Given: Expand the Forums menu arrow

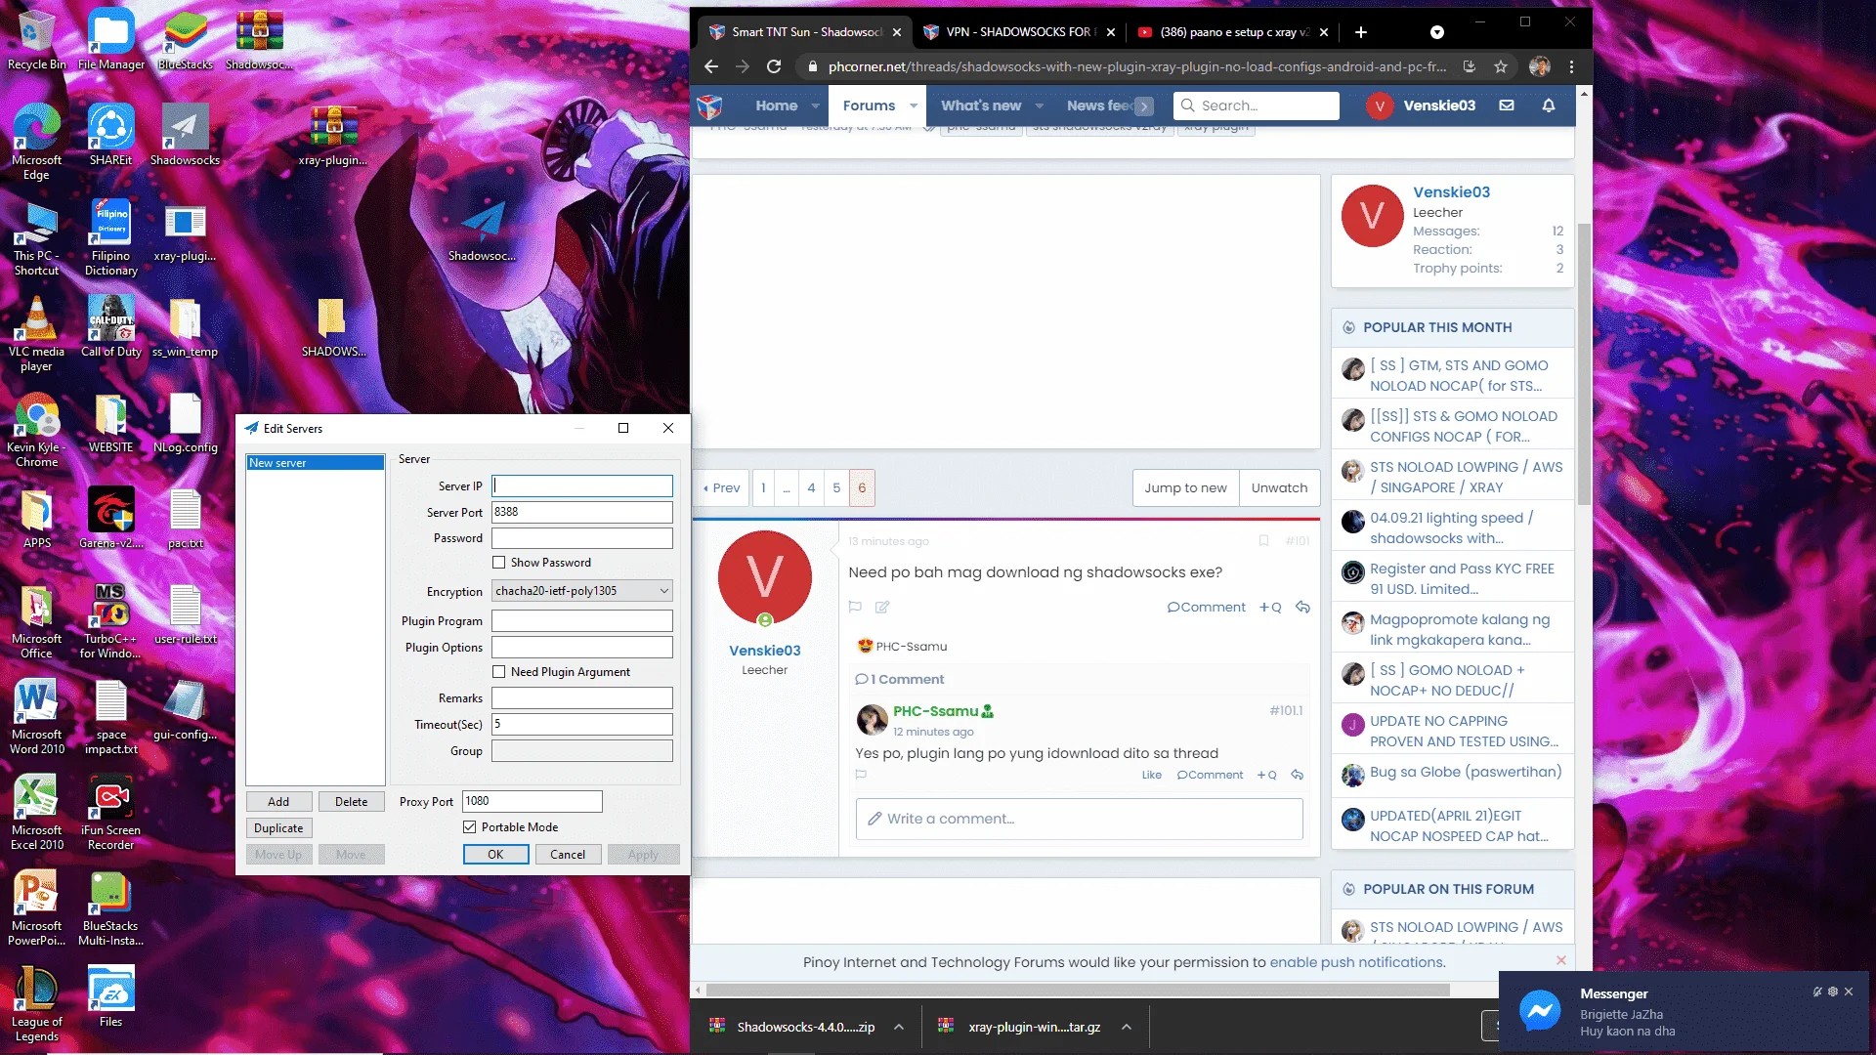Looking at the screenshot, I should tap(914, 105).
